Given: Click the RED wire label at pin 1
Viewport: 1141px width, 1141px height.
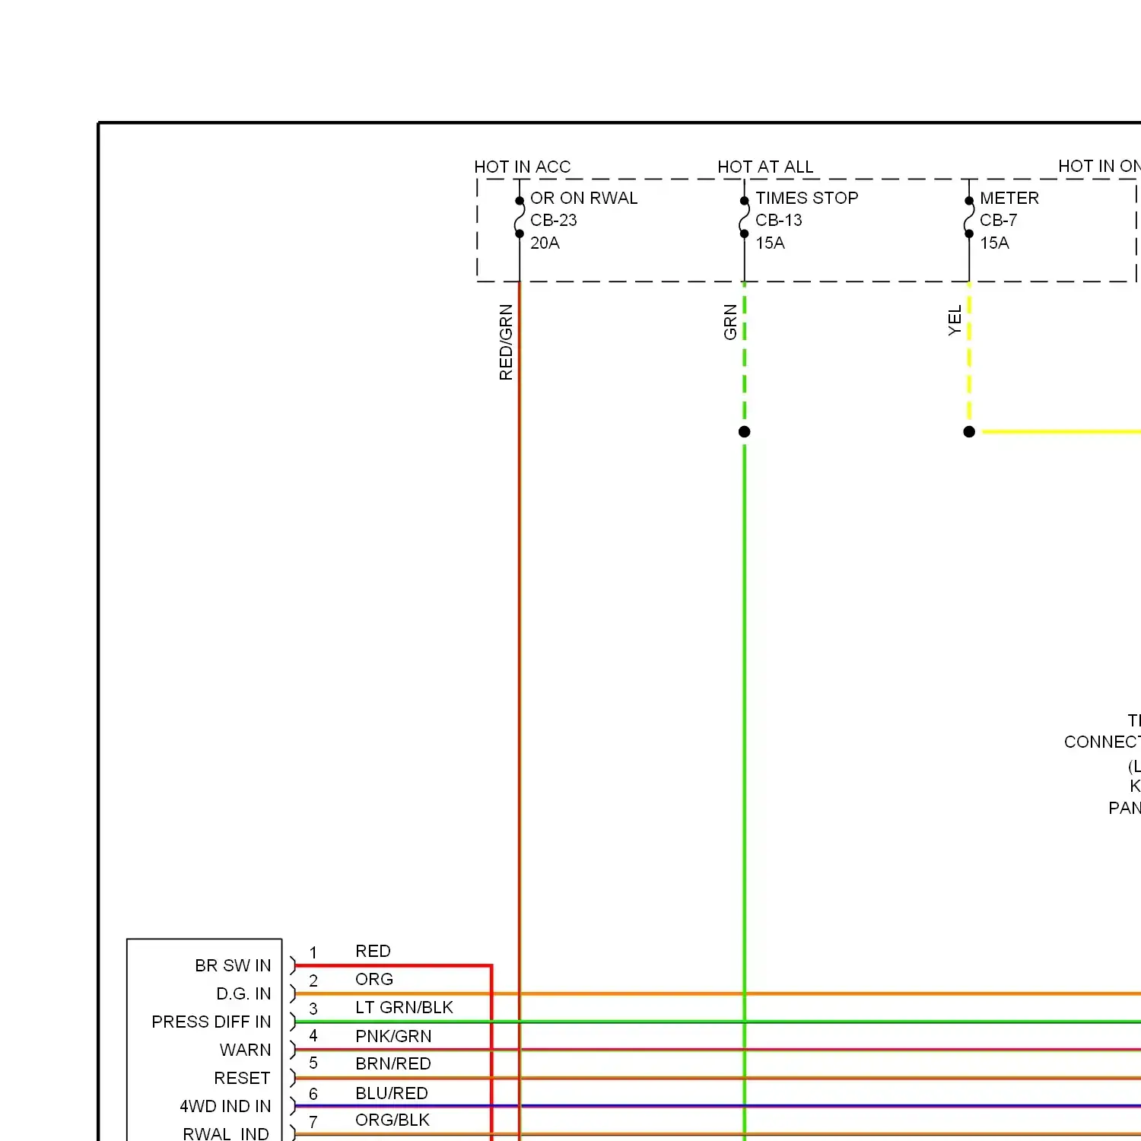Looking at the screenshot, I should (373, 951).
